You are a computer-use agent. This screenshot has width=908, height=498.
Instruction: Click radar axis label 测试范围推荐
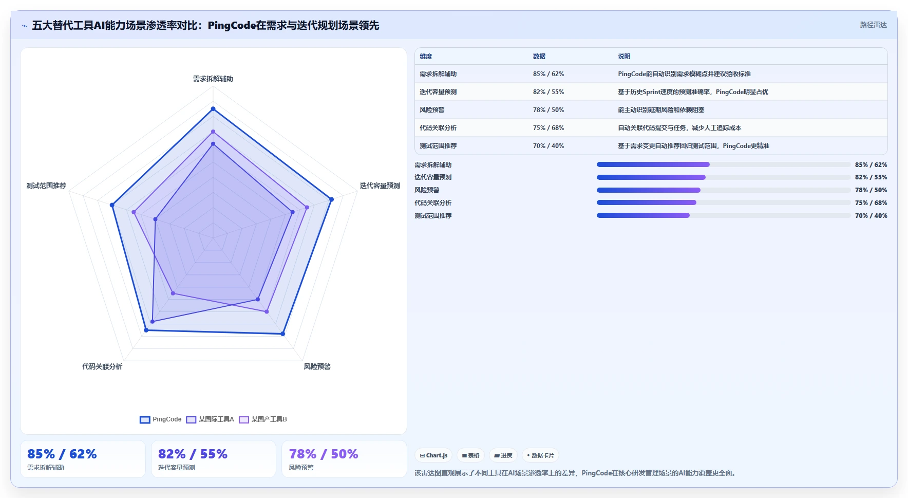[x=46, y=186]
